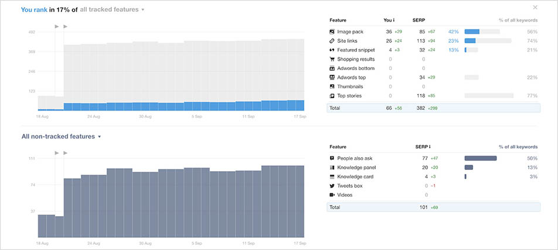This screenshot has width=558, height=250.
Task: Click % of all keywords header in tracked table
Action: click(518, 20)
